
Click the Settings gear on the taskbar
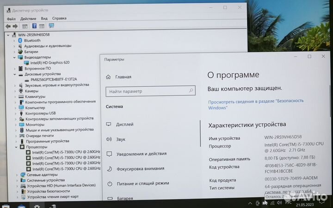pyautogui.click(x=37, y=206)
